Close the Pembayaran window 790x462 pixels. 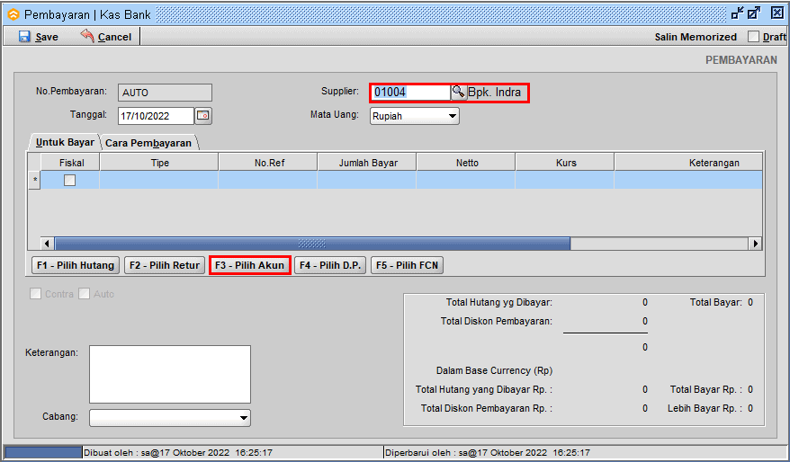pos(777,13)
